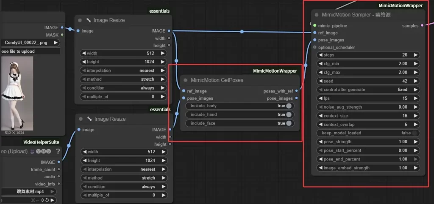Click the samples output port on the Sampler
This screenshot has height=204, width=434.
tap(422, 26)
